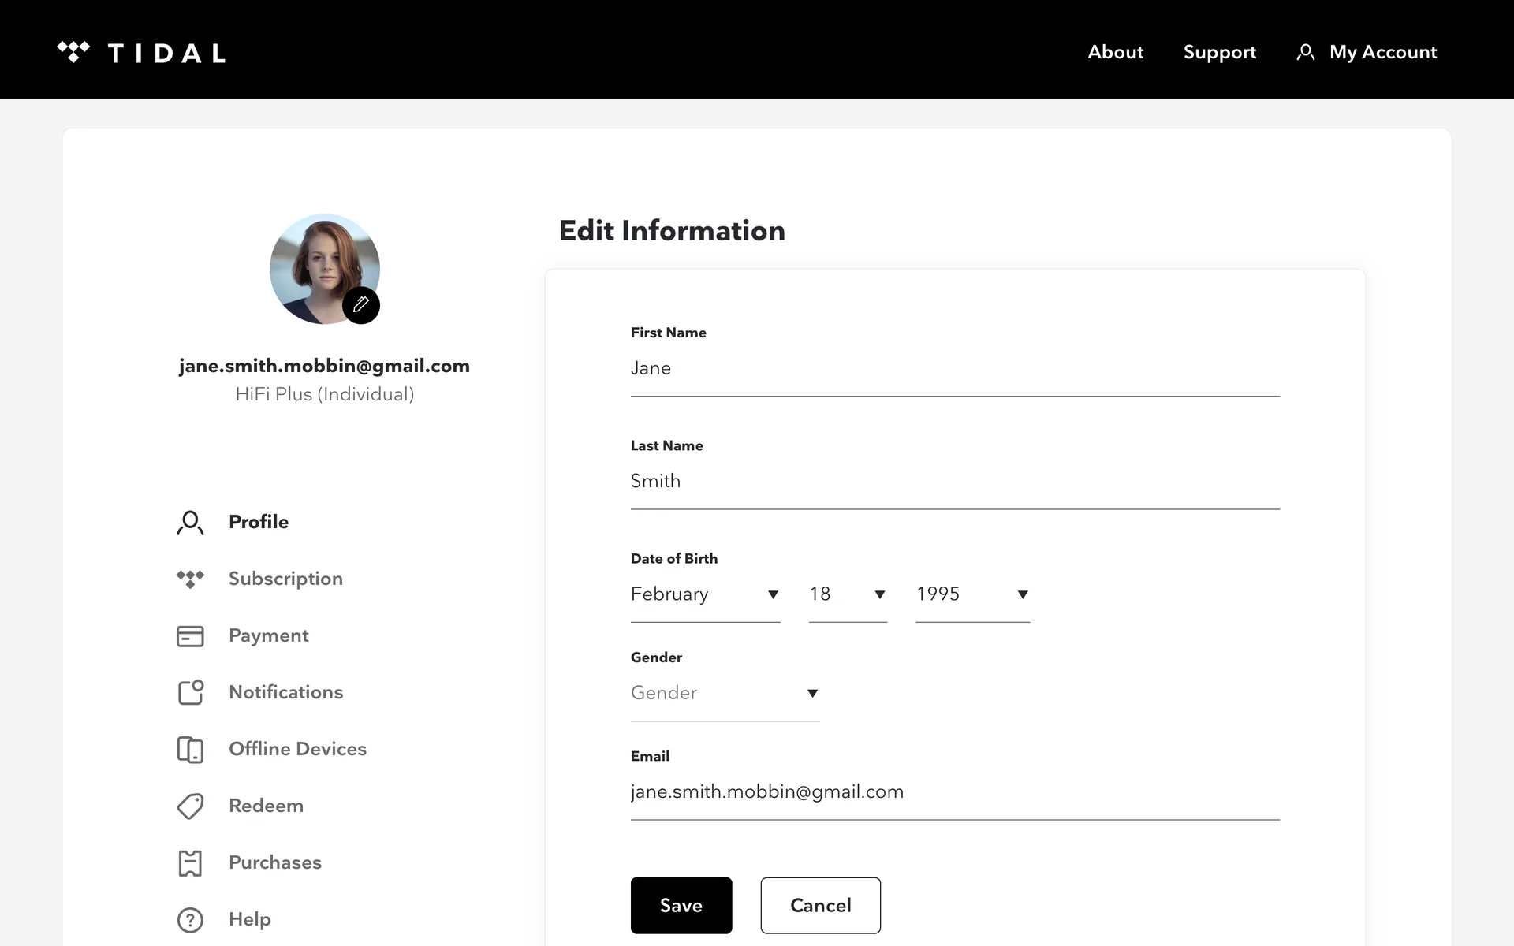Open the birth year dropdown showing 1995
Screen dimensions: 1514x946
pyautogui.click(x=971, y=594)
